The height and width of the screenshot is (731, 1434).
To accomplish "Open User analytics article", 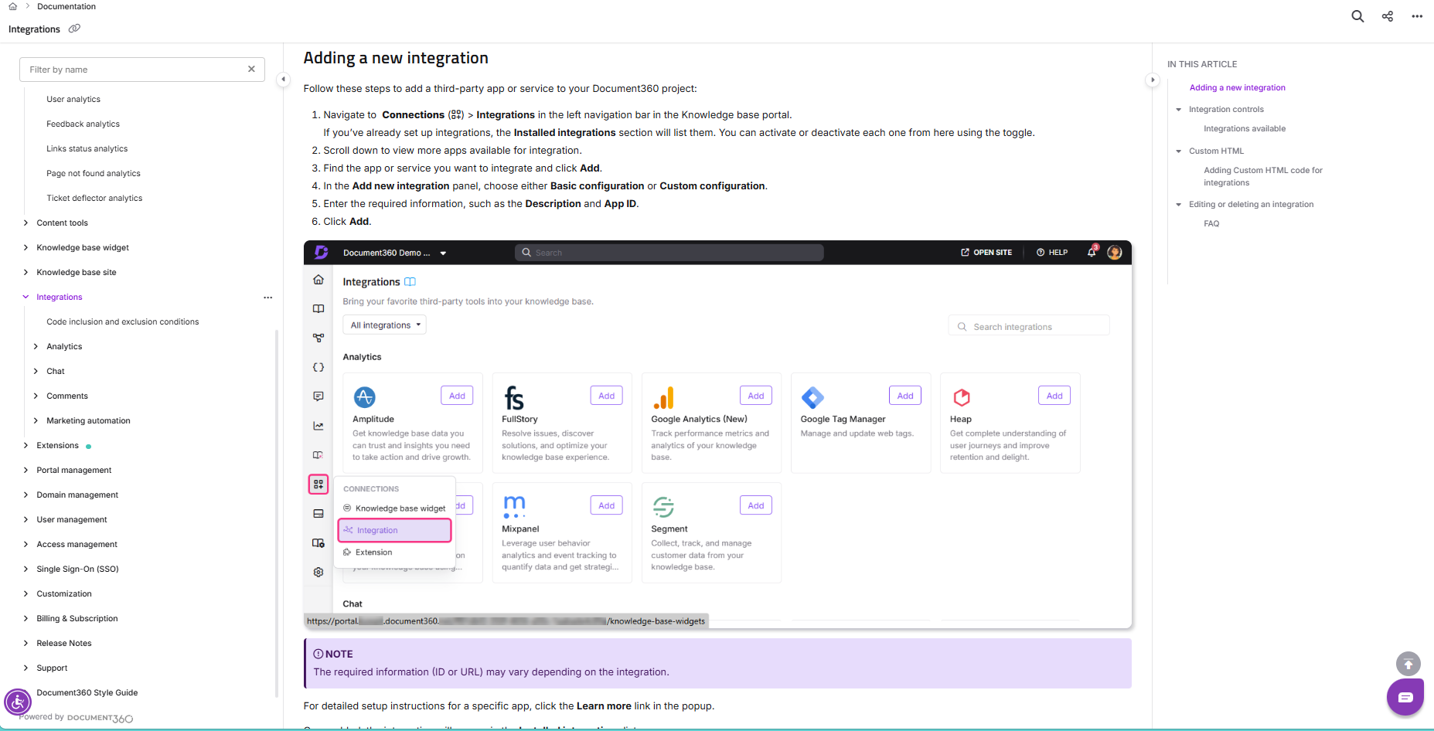I will [73, 99].
